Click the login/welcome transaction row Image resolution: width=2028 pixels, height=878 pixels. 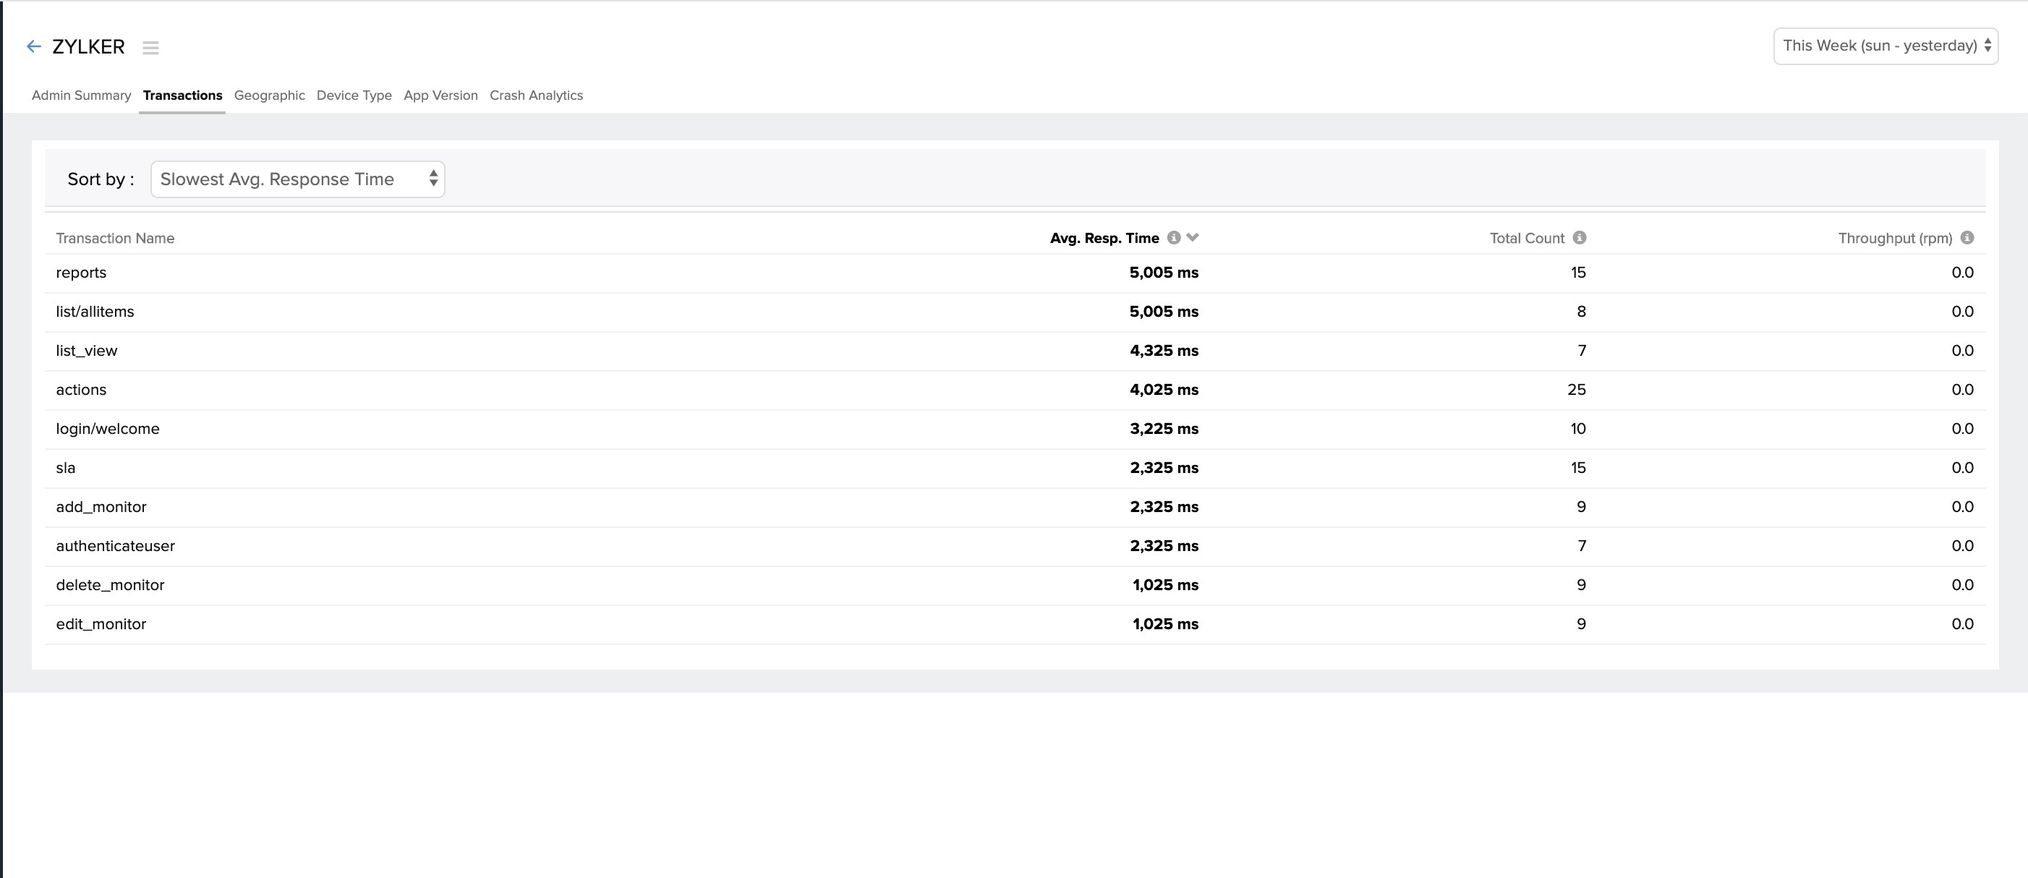pyautogui.click(x=108, y=429)
